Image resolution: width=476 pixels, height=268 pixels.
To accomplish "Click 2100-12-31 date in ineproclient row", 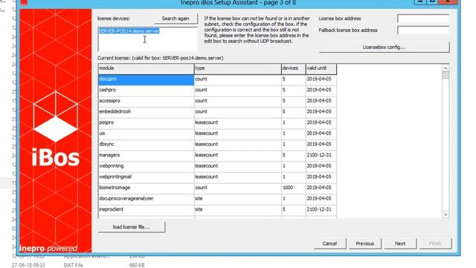I will click(x=319, y=210).
